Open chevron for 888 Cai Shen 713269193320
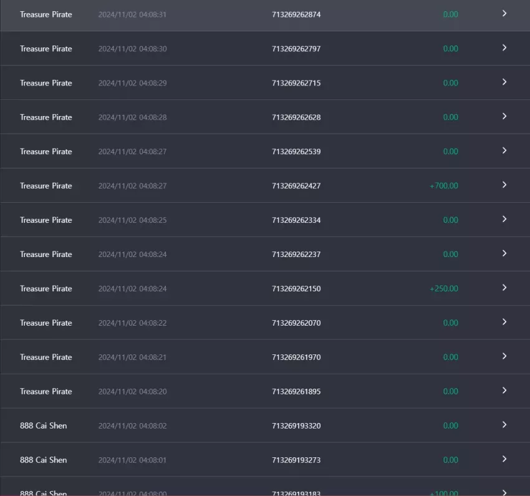This screenshot has width=530, height=496. (x=504, y=425)
